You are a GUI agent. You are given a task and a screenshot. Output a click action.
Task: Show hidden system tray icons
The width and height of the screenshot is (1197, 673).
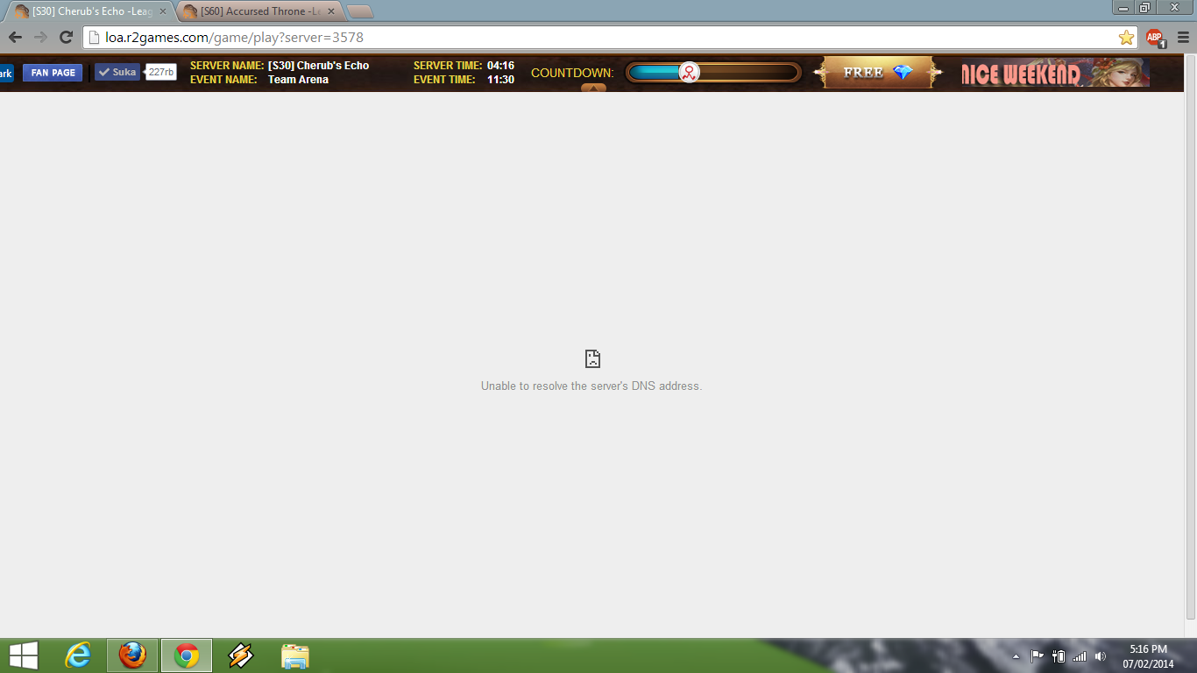tap(1016, 656)
